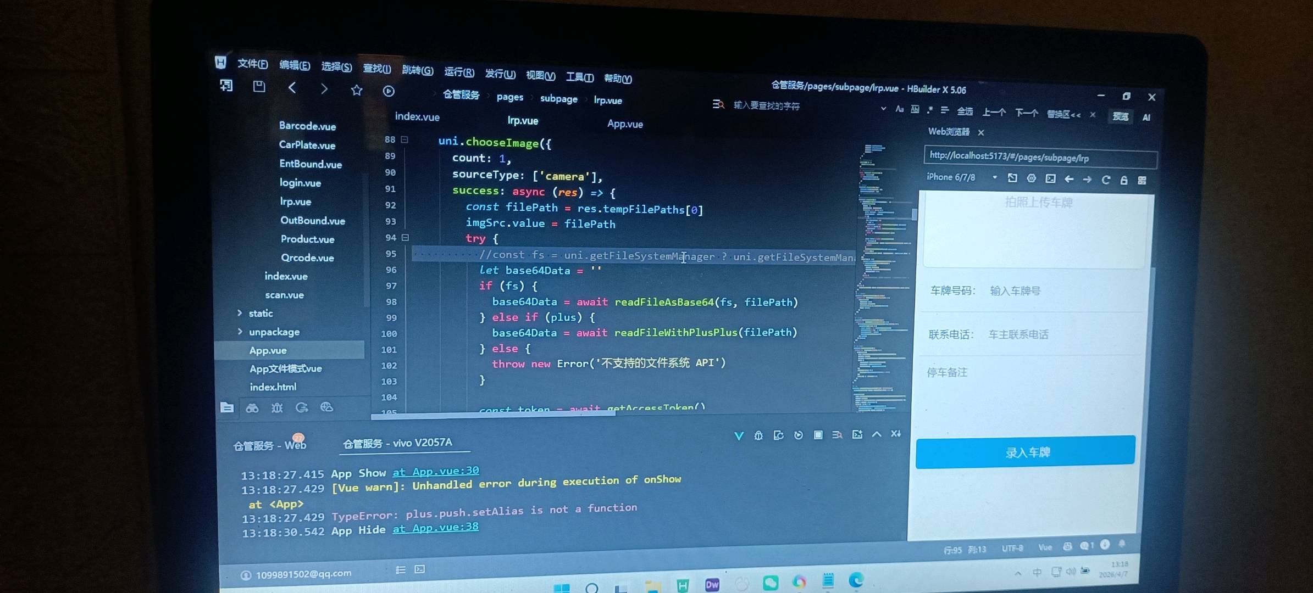This screenshot has width=1313, height=593.
Task: Refresh the built-in Web browser page
Action: [x=1106, y=180]
